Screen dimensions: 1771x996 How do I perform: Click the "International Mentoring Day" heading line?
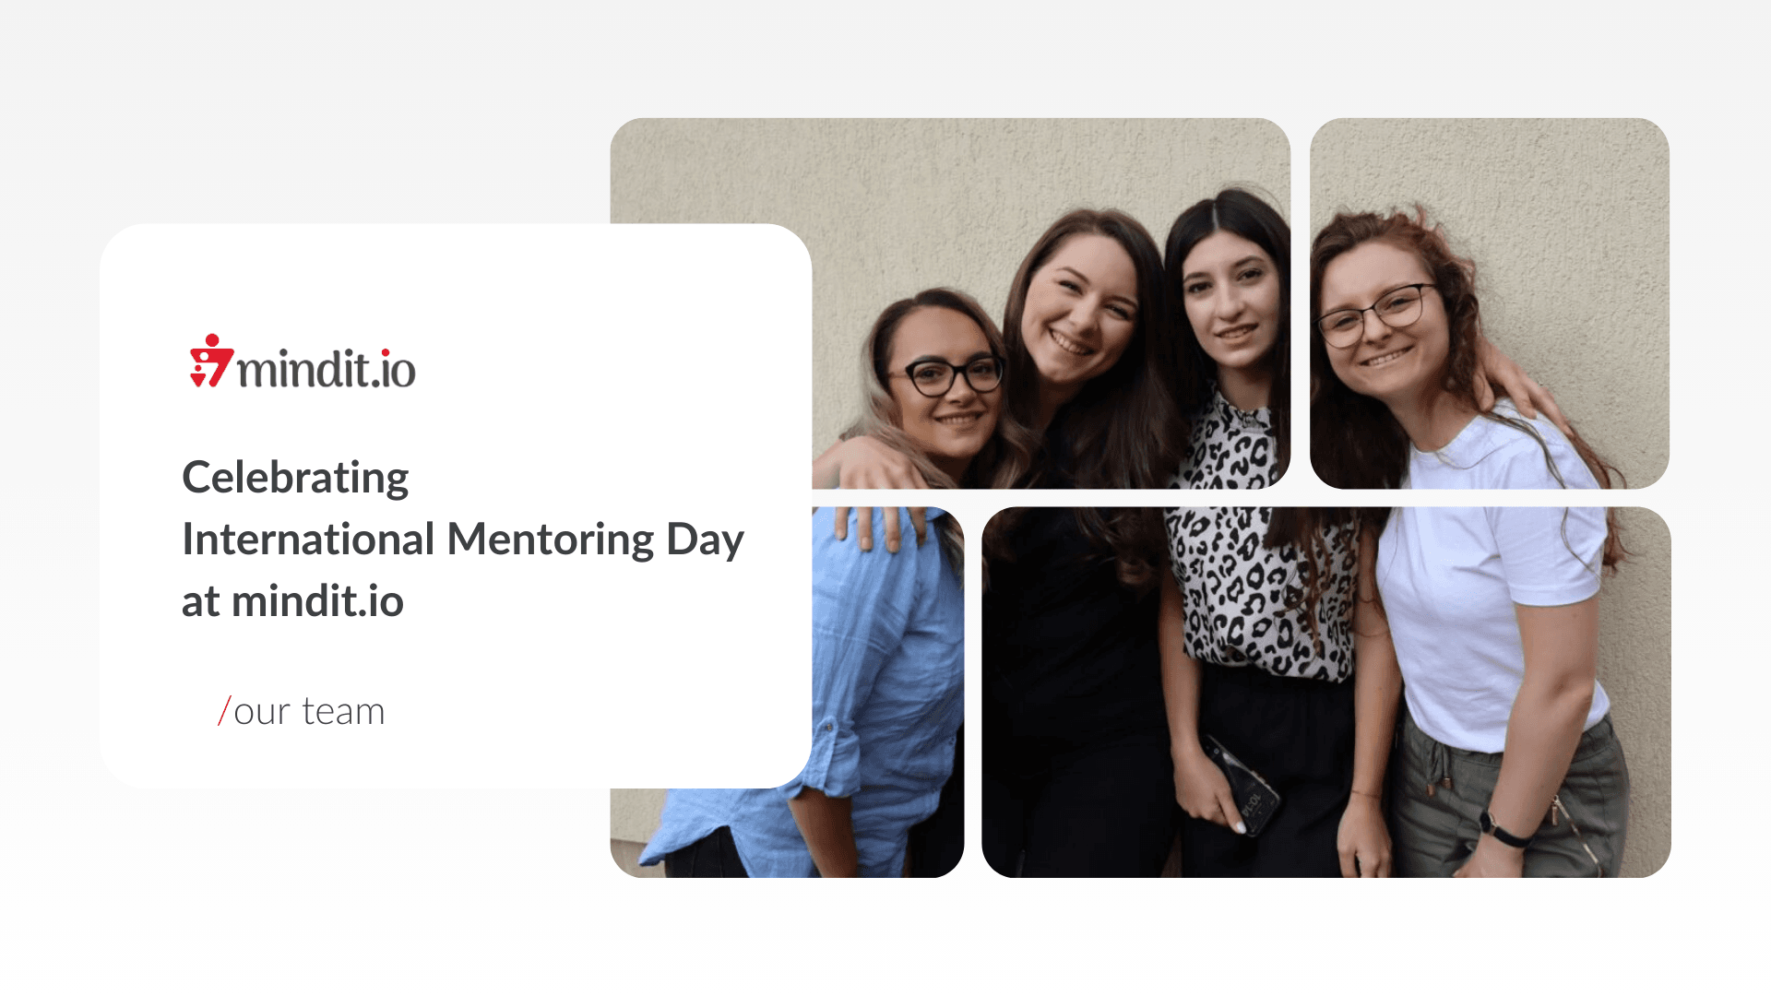point(462,539)
